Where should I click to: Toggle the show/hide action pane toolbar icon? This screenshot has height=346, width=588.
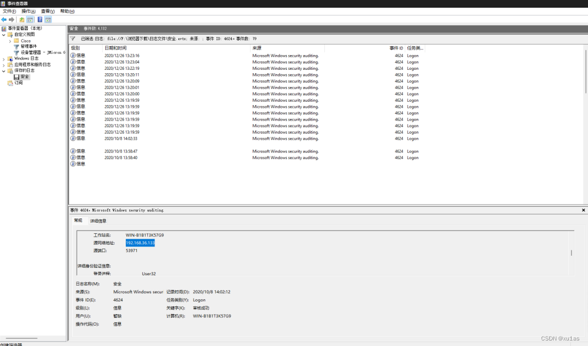[x=49, y=19]
